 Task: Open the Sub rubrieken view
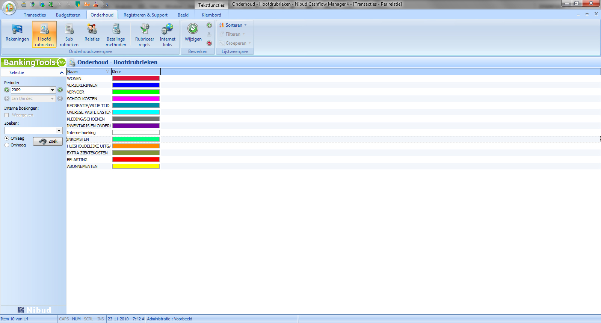pos(69,34)
